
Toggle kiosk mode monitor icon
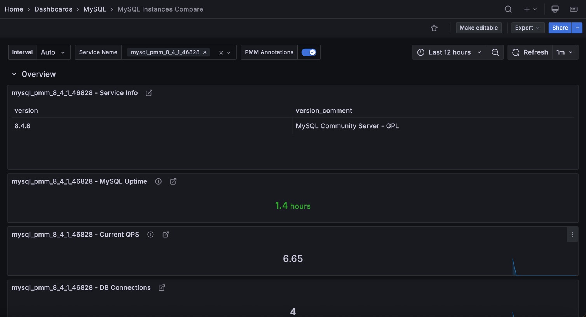555,9
